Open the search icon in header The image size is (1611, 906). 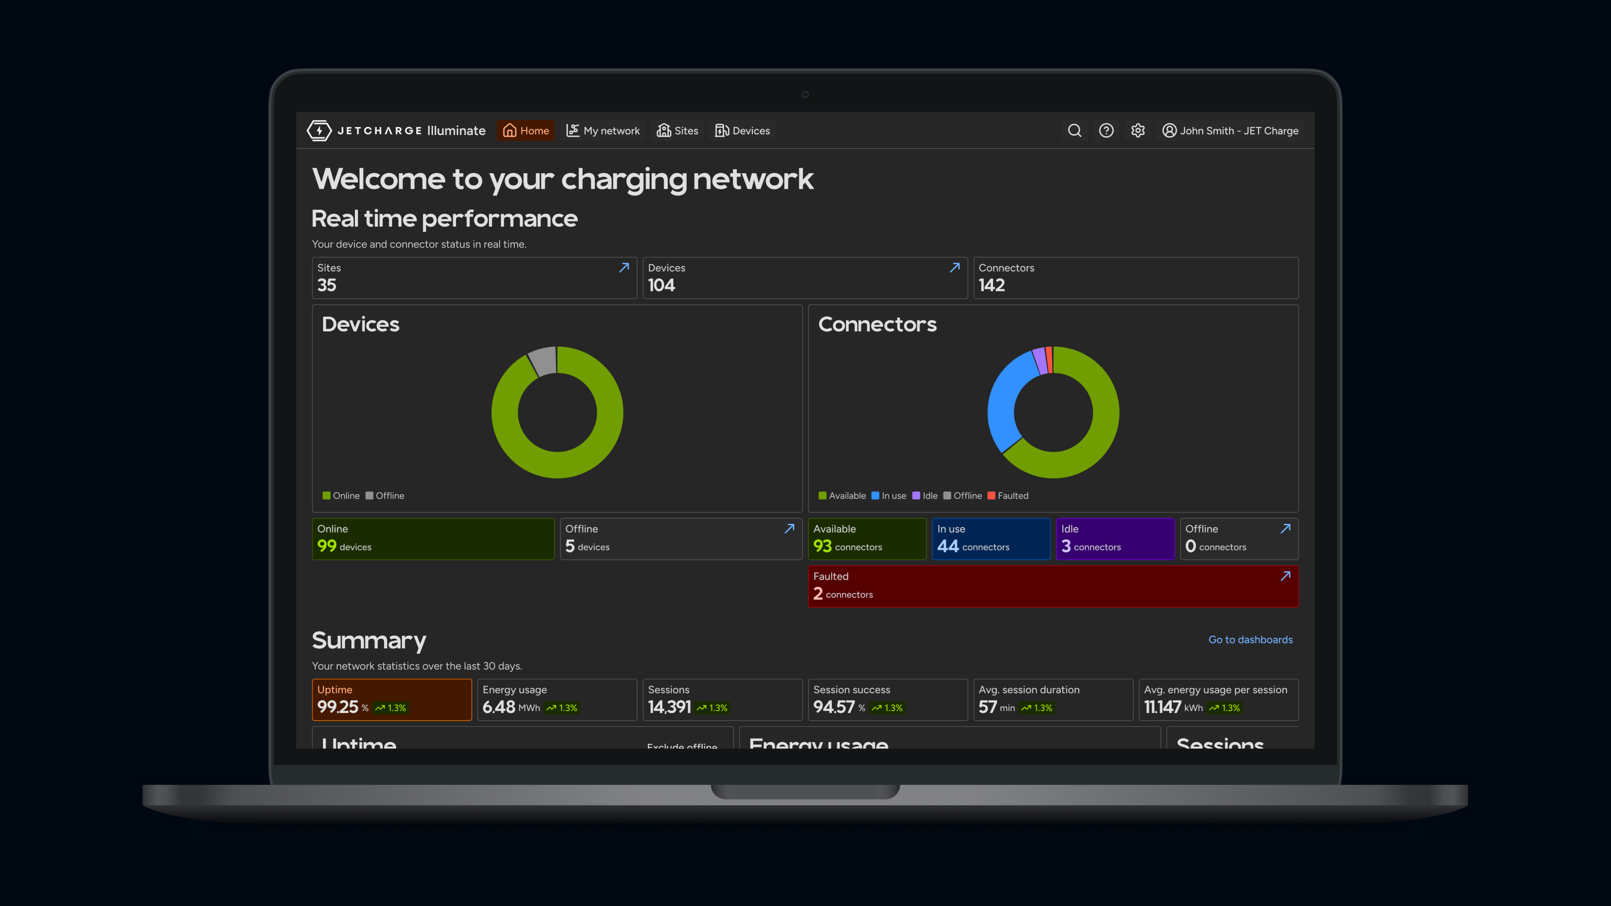coord(1074,131)
